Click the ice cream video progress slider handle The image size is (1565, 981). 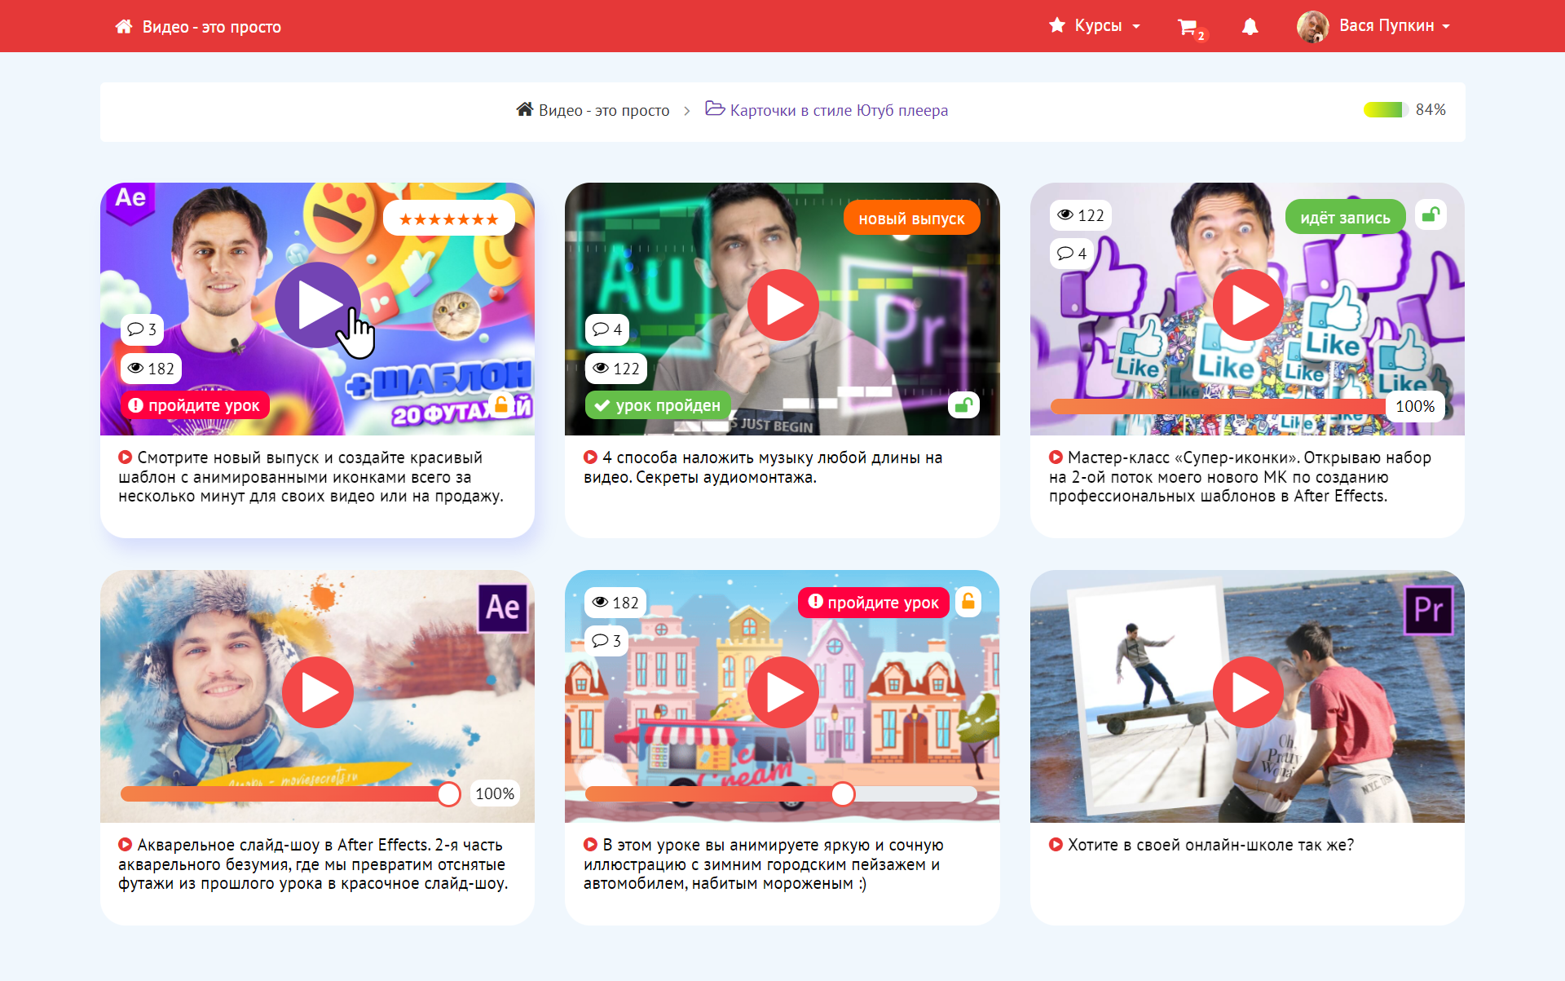[843, 793]
